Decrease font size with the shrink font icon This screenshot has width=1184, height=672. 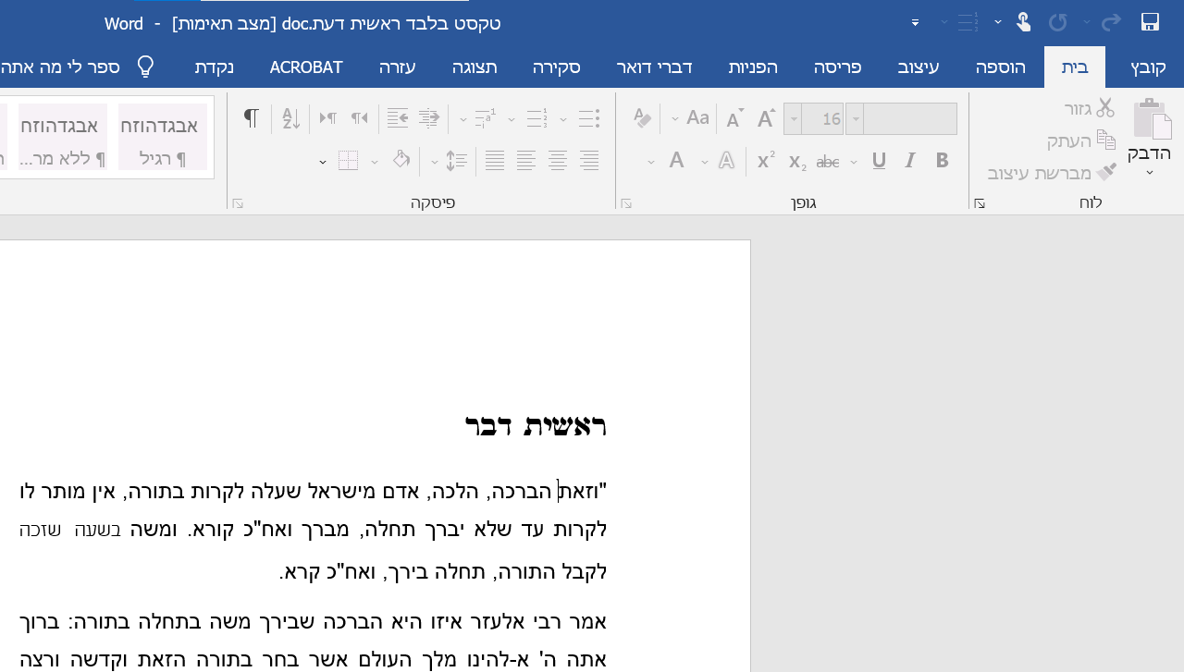tap(734, 118)
